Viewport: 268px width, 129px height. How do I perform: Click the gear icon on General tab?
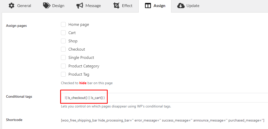(11, 6)
